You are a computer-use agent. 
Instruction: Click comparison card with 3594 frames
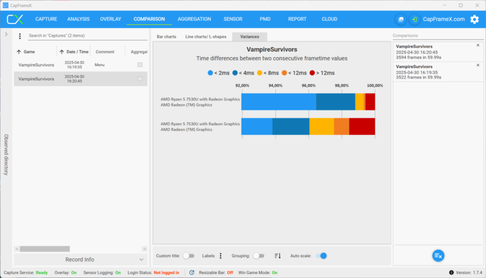pyautogui.click(x=438, y=52)
